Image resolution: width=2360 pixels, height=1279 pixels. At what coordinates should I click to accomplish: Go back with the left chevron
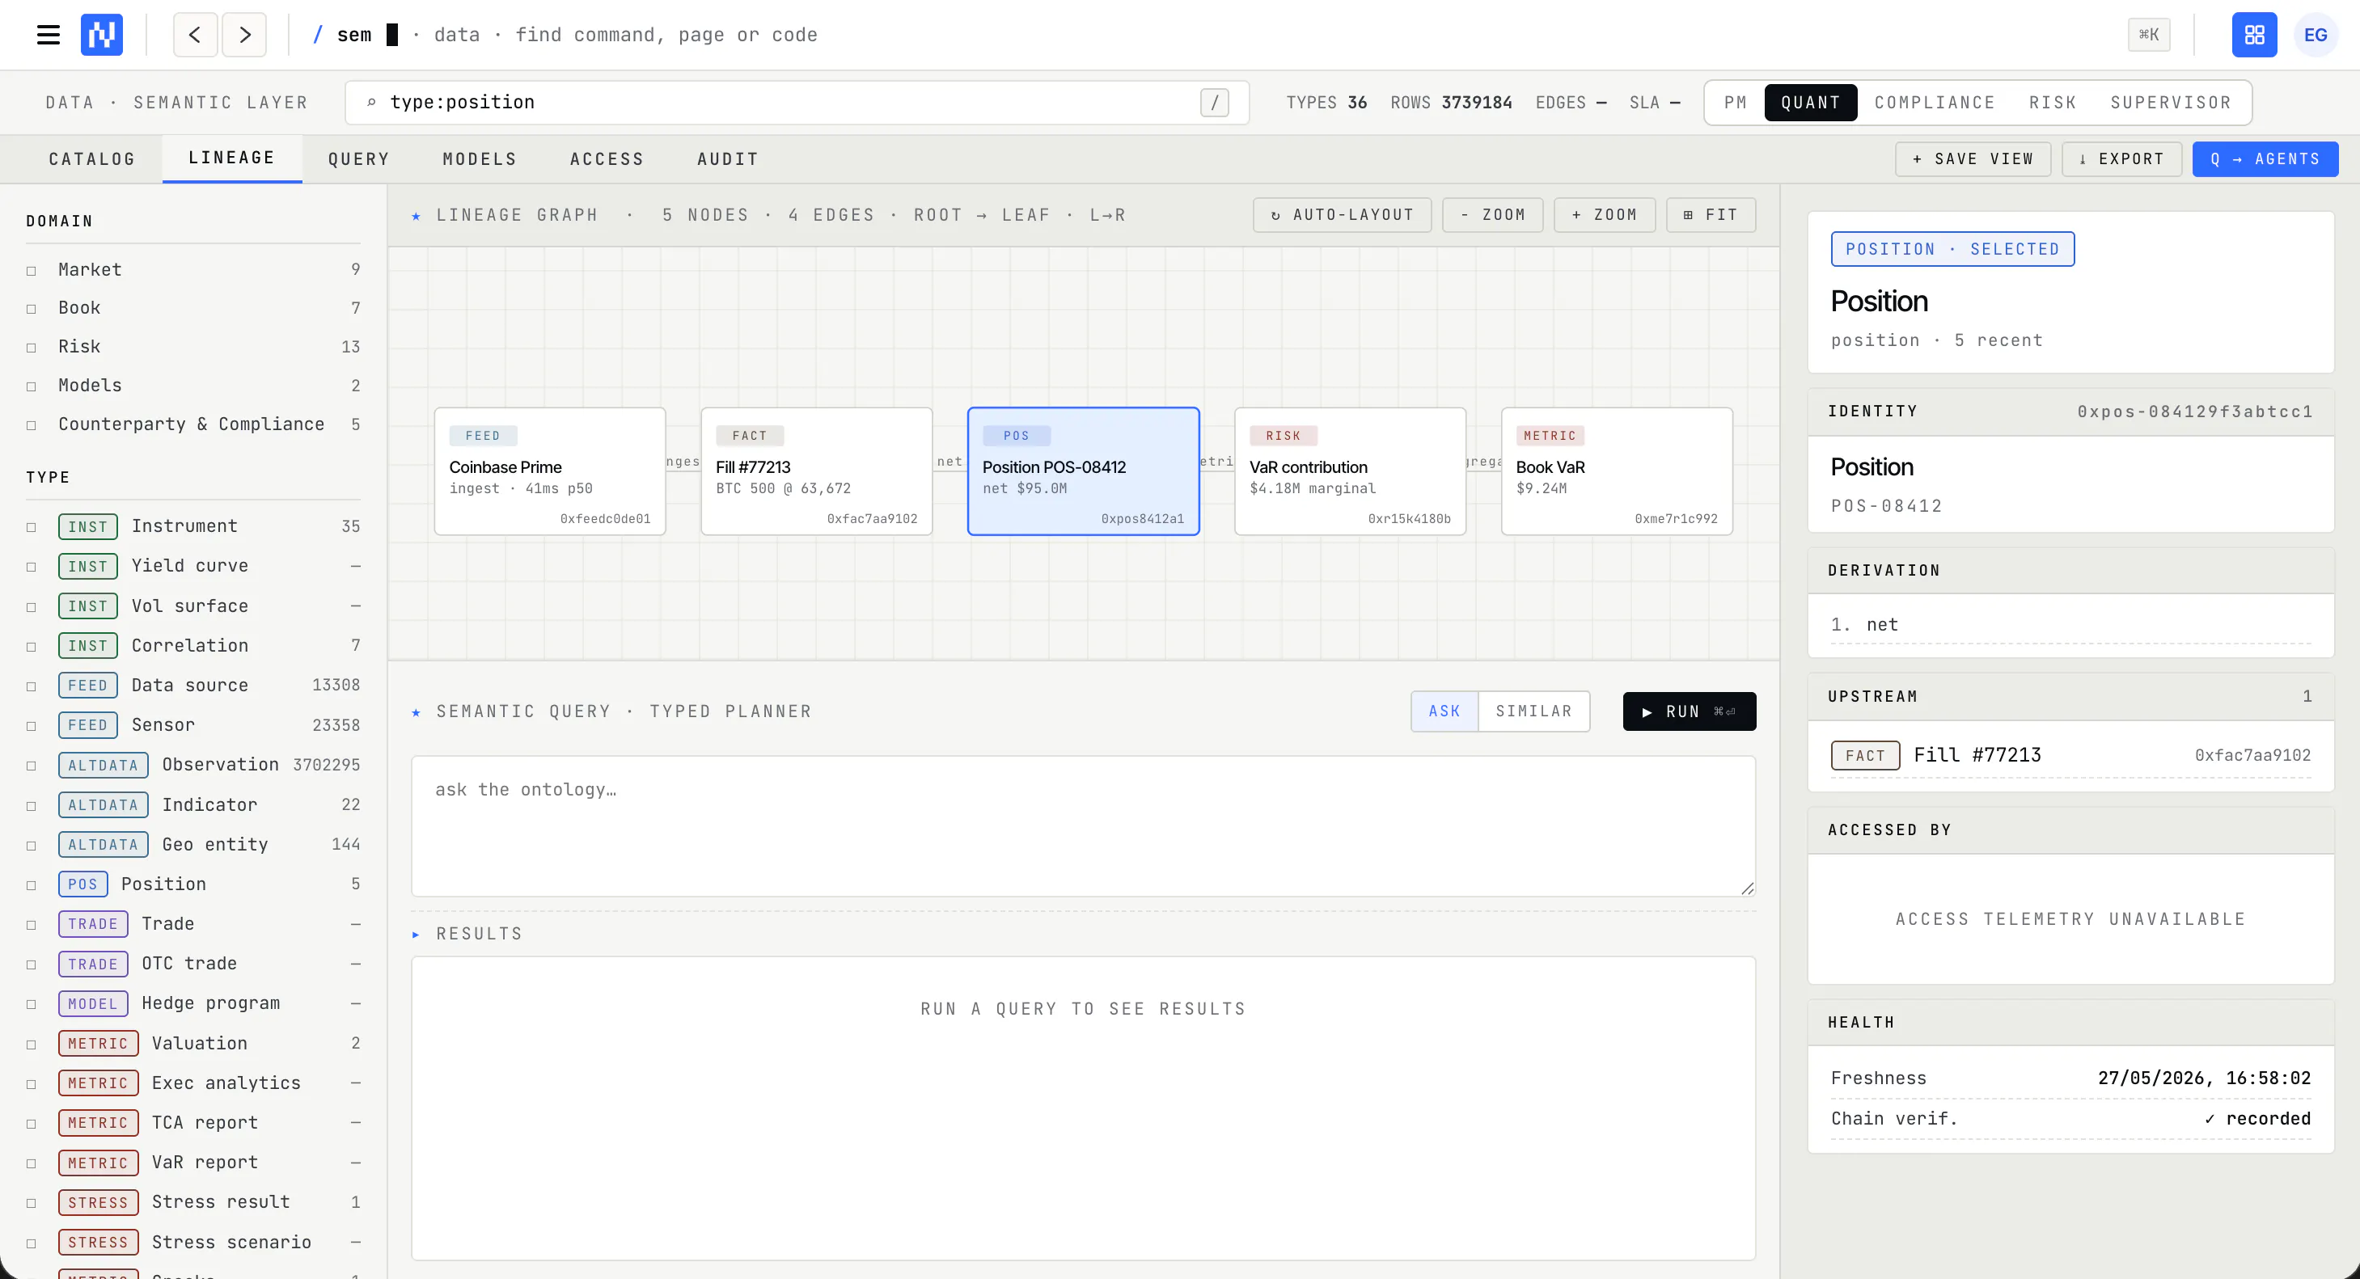pyautogui.click(x=195, y=35)
